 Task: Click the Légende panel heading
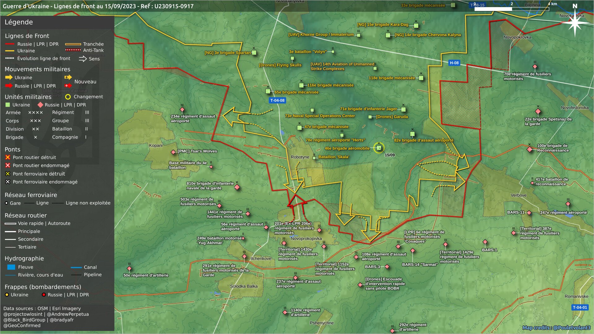point(19,22)
